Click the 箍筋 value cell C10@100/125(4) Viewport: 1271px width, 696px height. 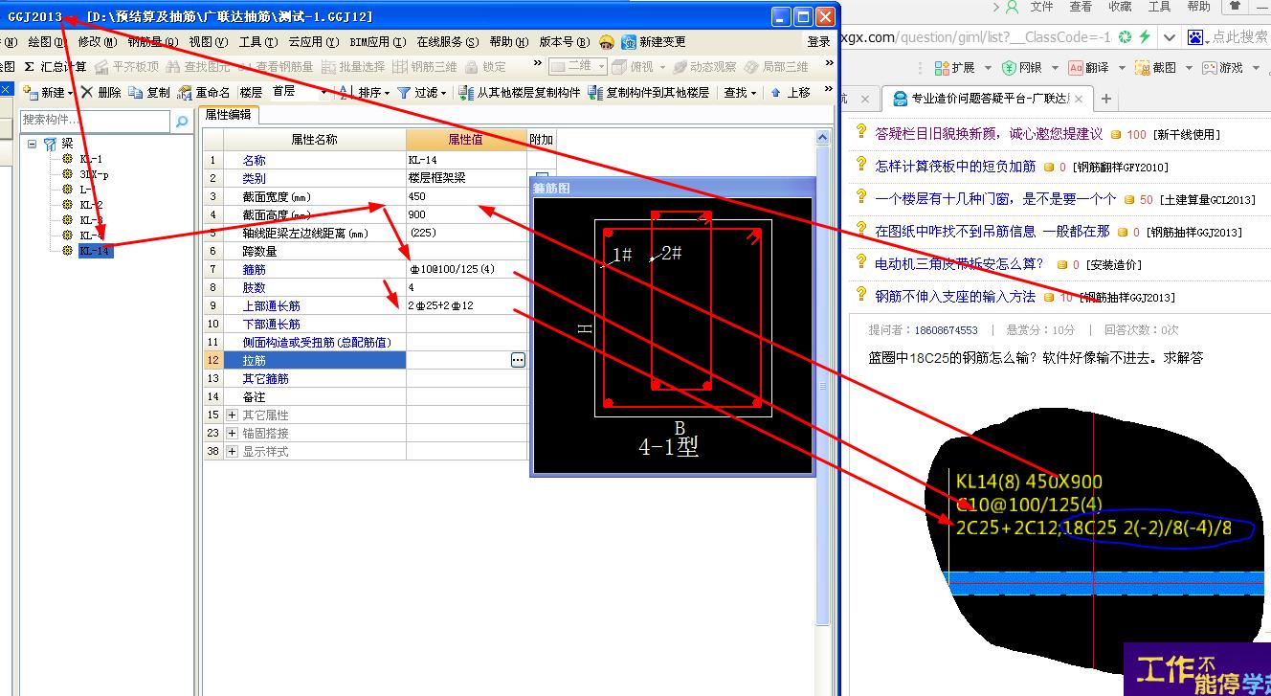click(466, 270)
